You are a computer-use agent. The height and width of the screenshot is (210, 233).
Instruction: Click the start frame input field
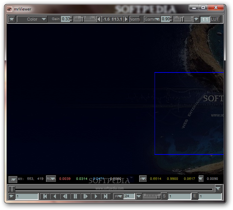pyautogui.click(x=179, y=196)
